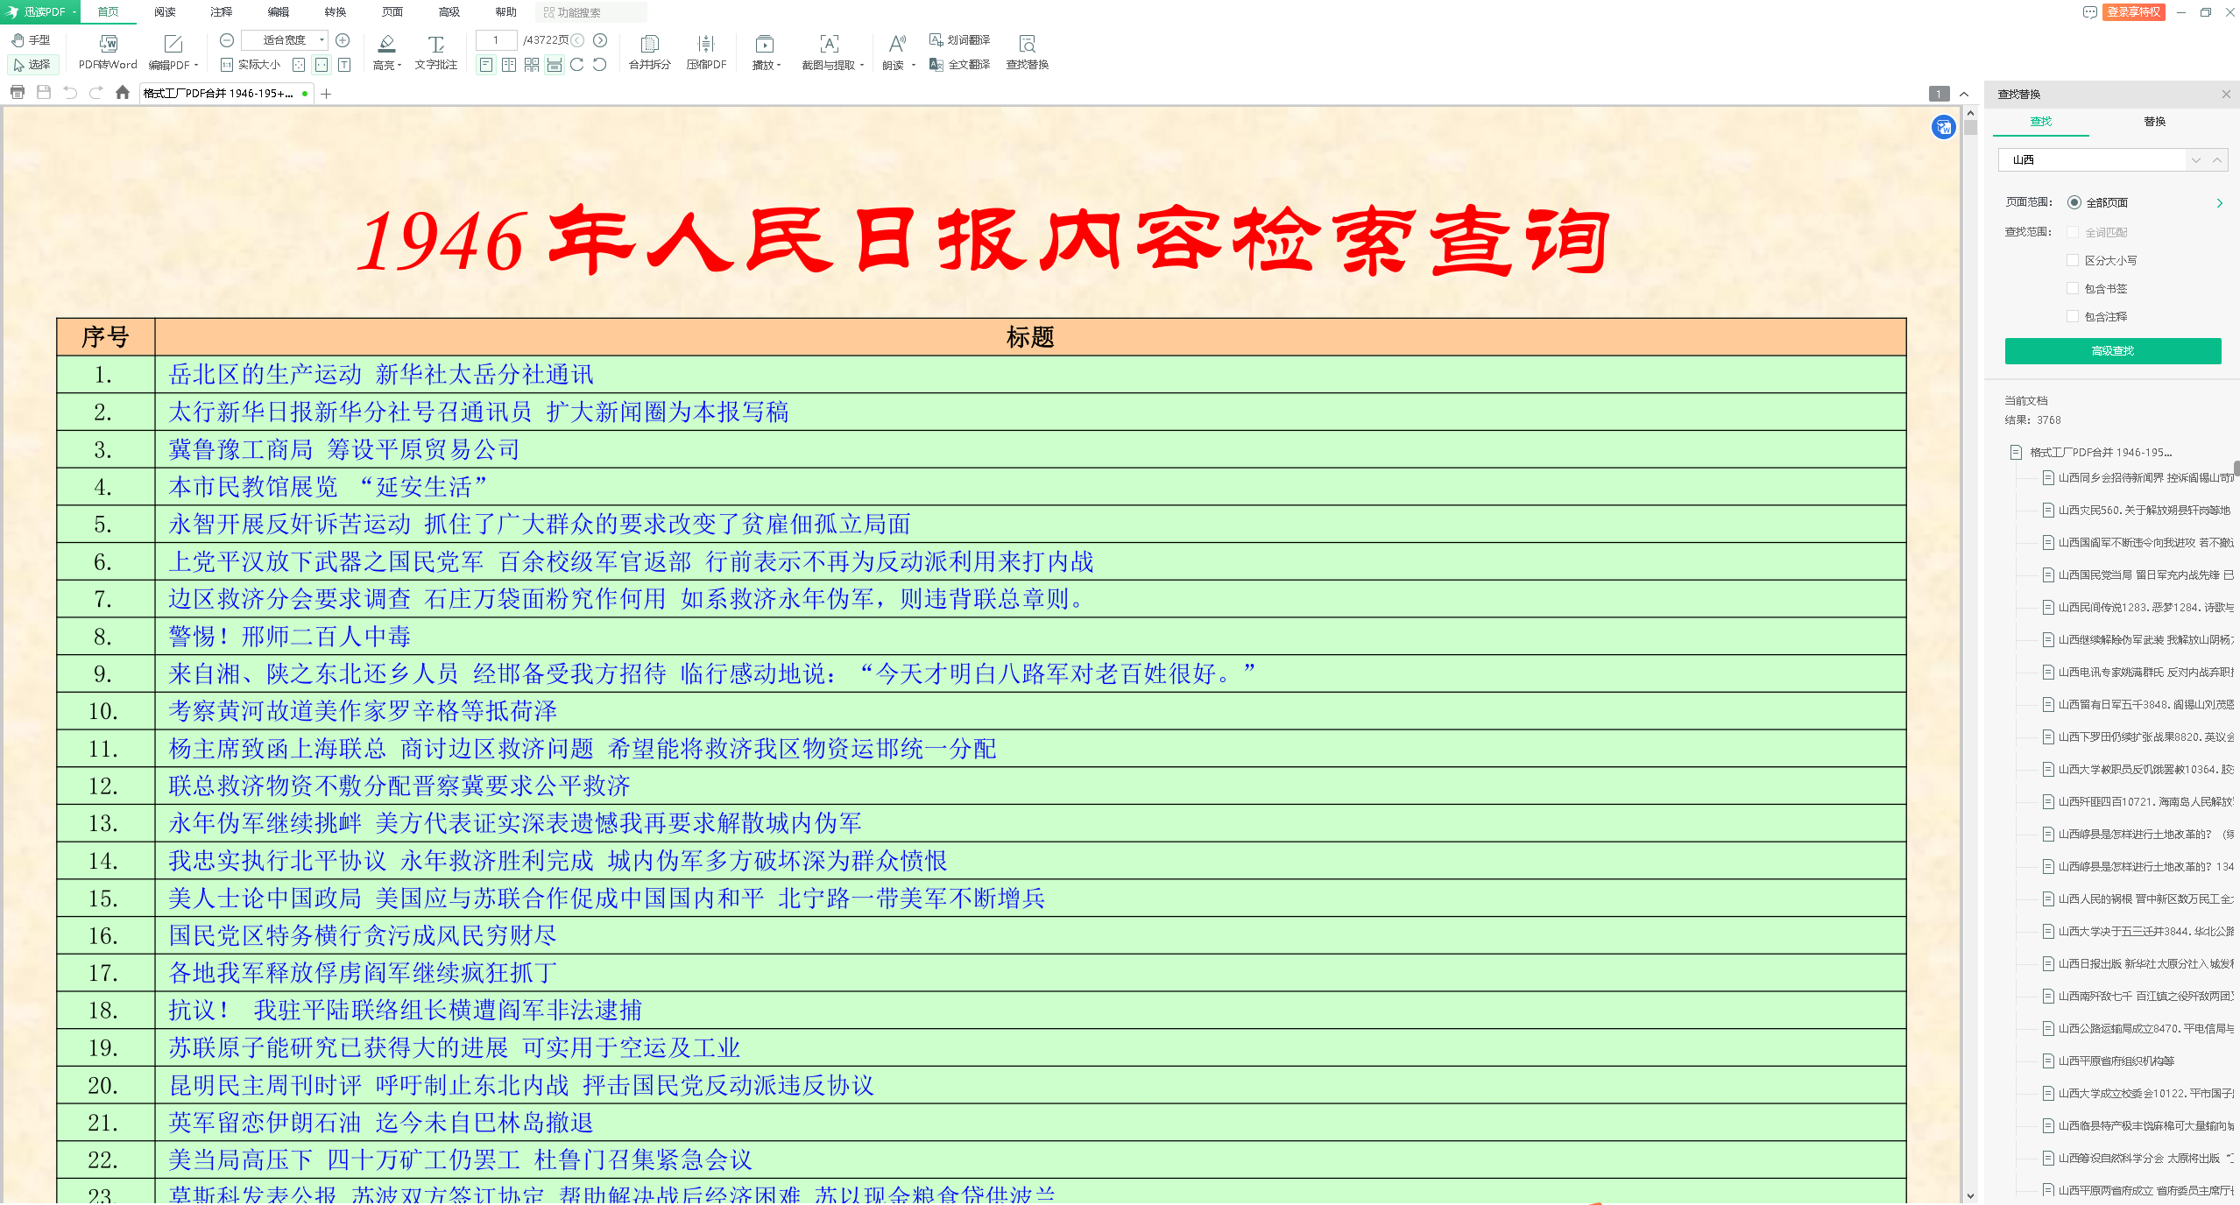Select the 全部页面 radio button
This screenshot has height=1205, width=2240.
2074,202
